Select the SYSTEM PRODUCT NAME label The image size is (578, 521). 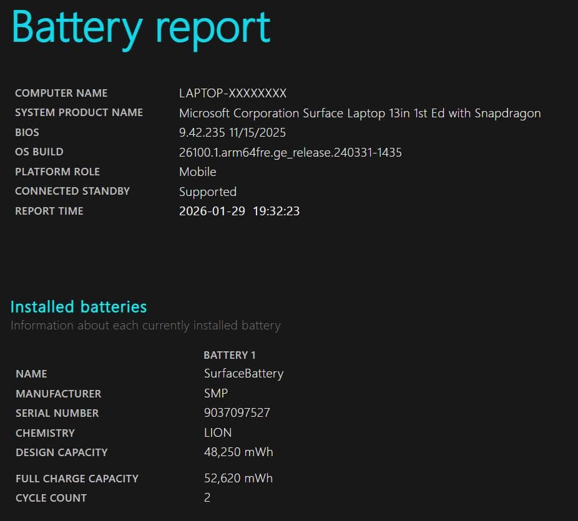(79, 113)
